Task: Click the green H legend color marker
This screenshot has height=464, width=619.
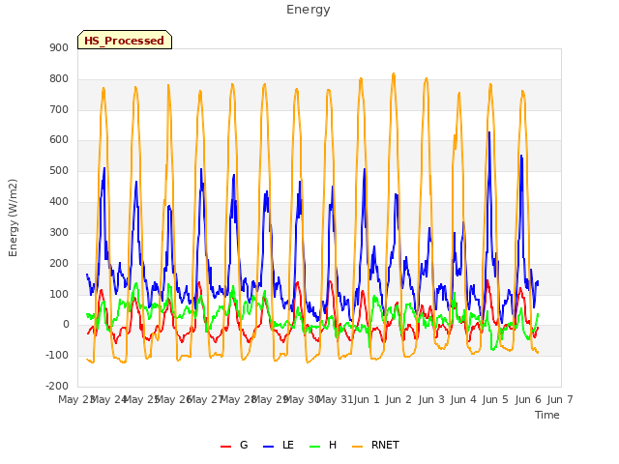Action: click(x=315, y=447)
